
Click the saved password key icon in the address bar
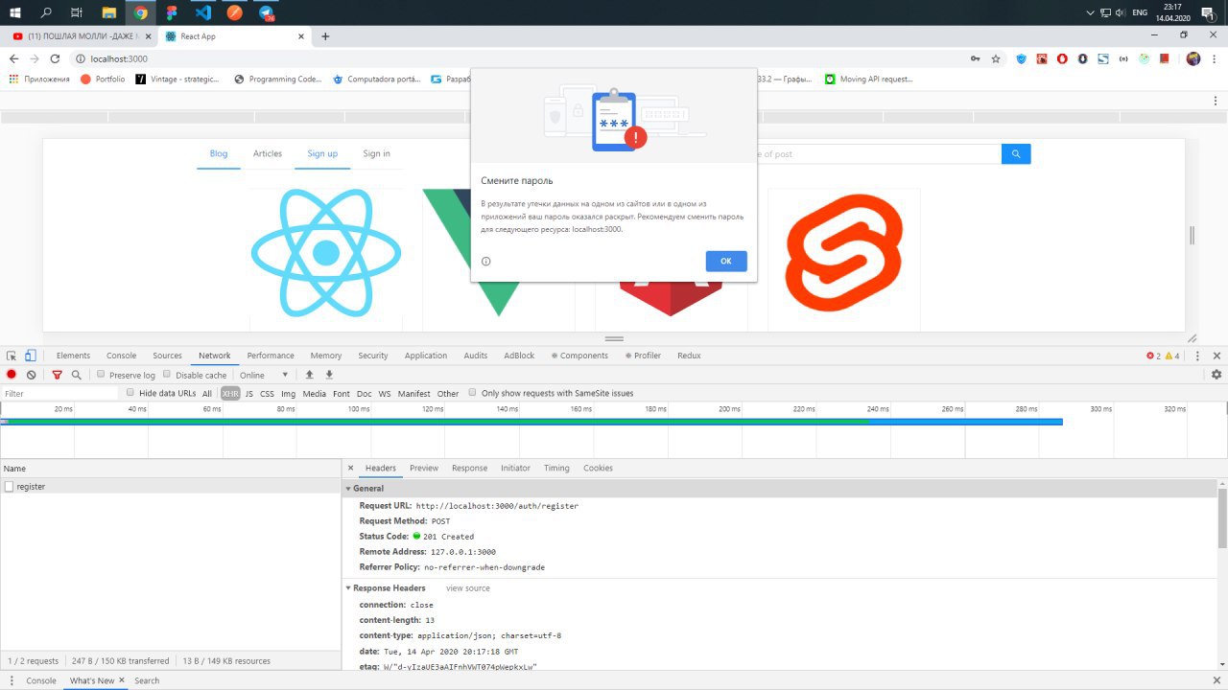pyautogui.click(x=976, y=58)
